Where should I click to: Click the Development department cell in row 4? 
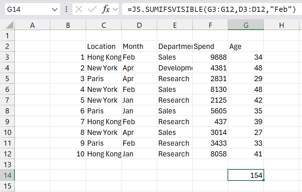175,68
